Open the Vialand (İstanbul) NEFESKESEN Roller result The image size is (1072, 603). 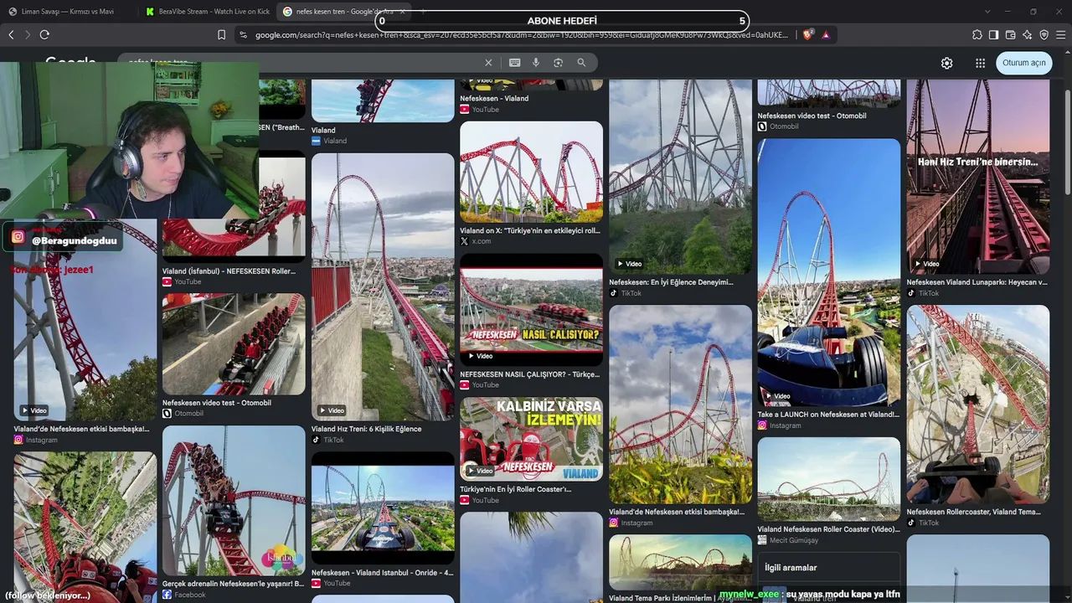[229, 271]
